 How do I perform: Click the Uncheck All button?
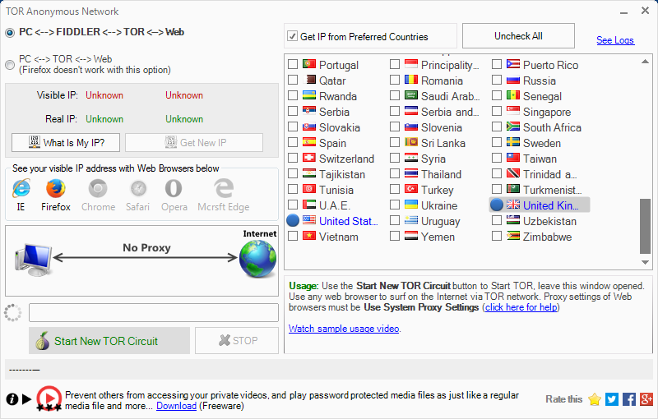coord(518,36)
